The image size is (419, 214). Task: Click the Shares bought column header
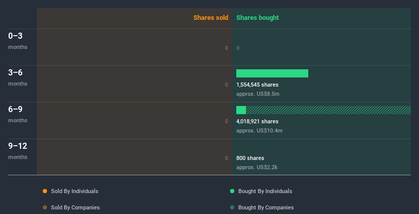pos(257,18)
